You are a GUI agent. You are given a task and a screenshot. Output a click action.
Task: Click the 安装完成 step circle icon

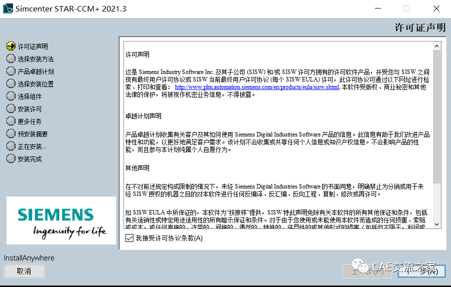(x=11, y=158)
